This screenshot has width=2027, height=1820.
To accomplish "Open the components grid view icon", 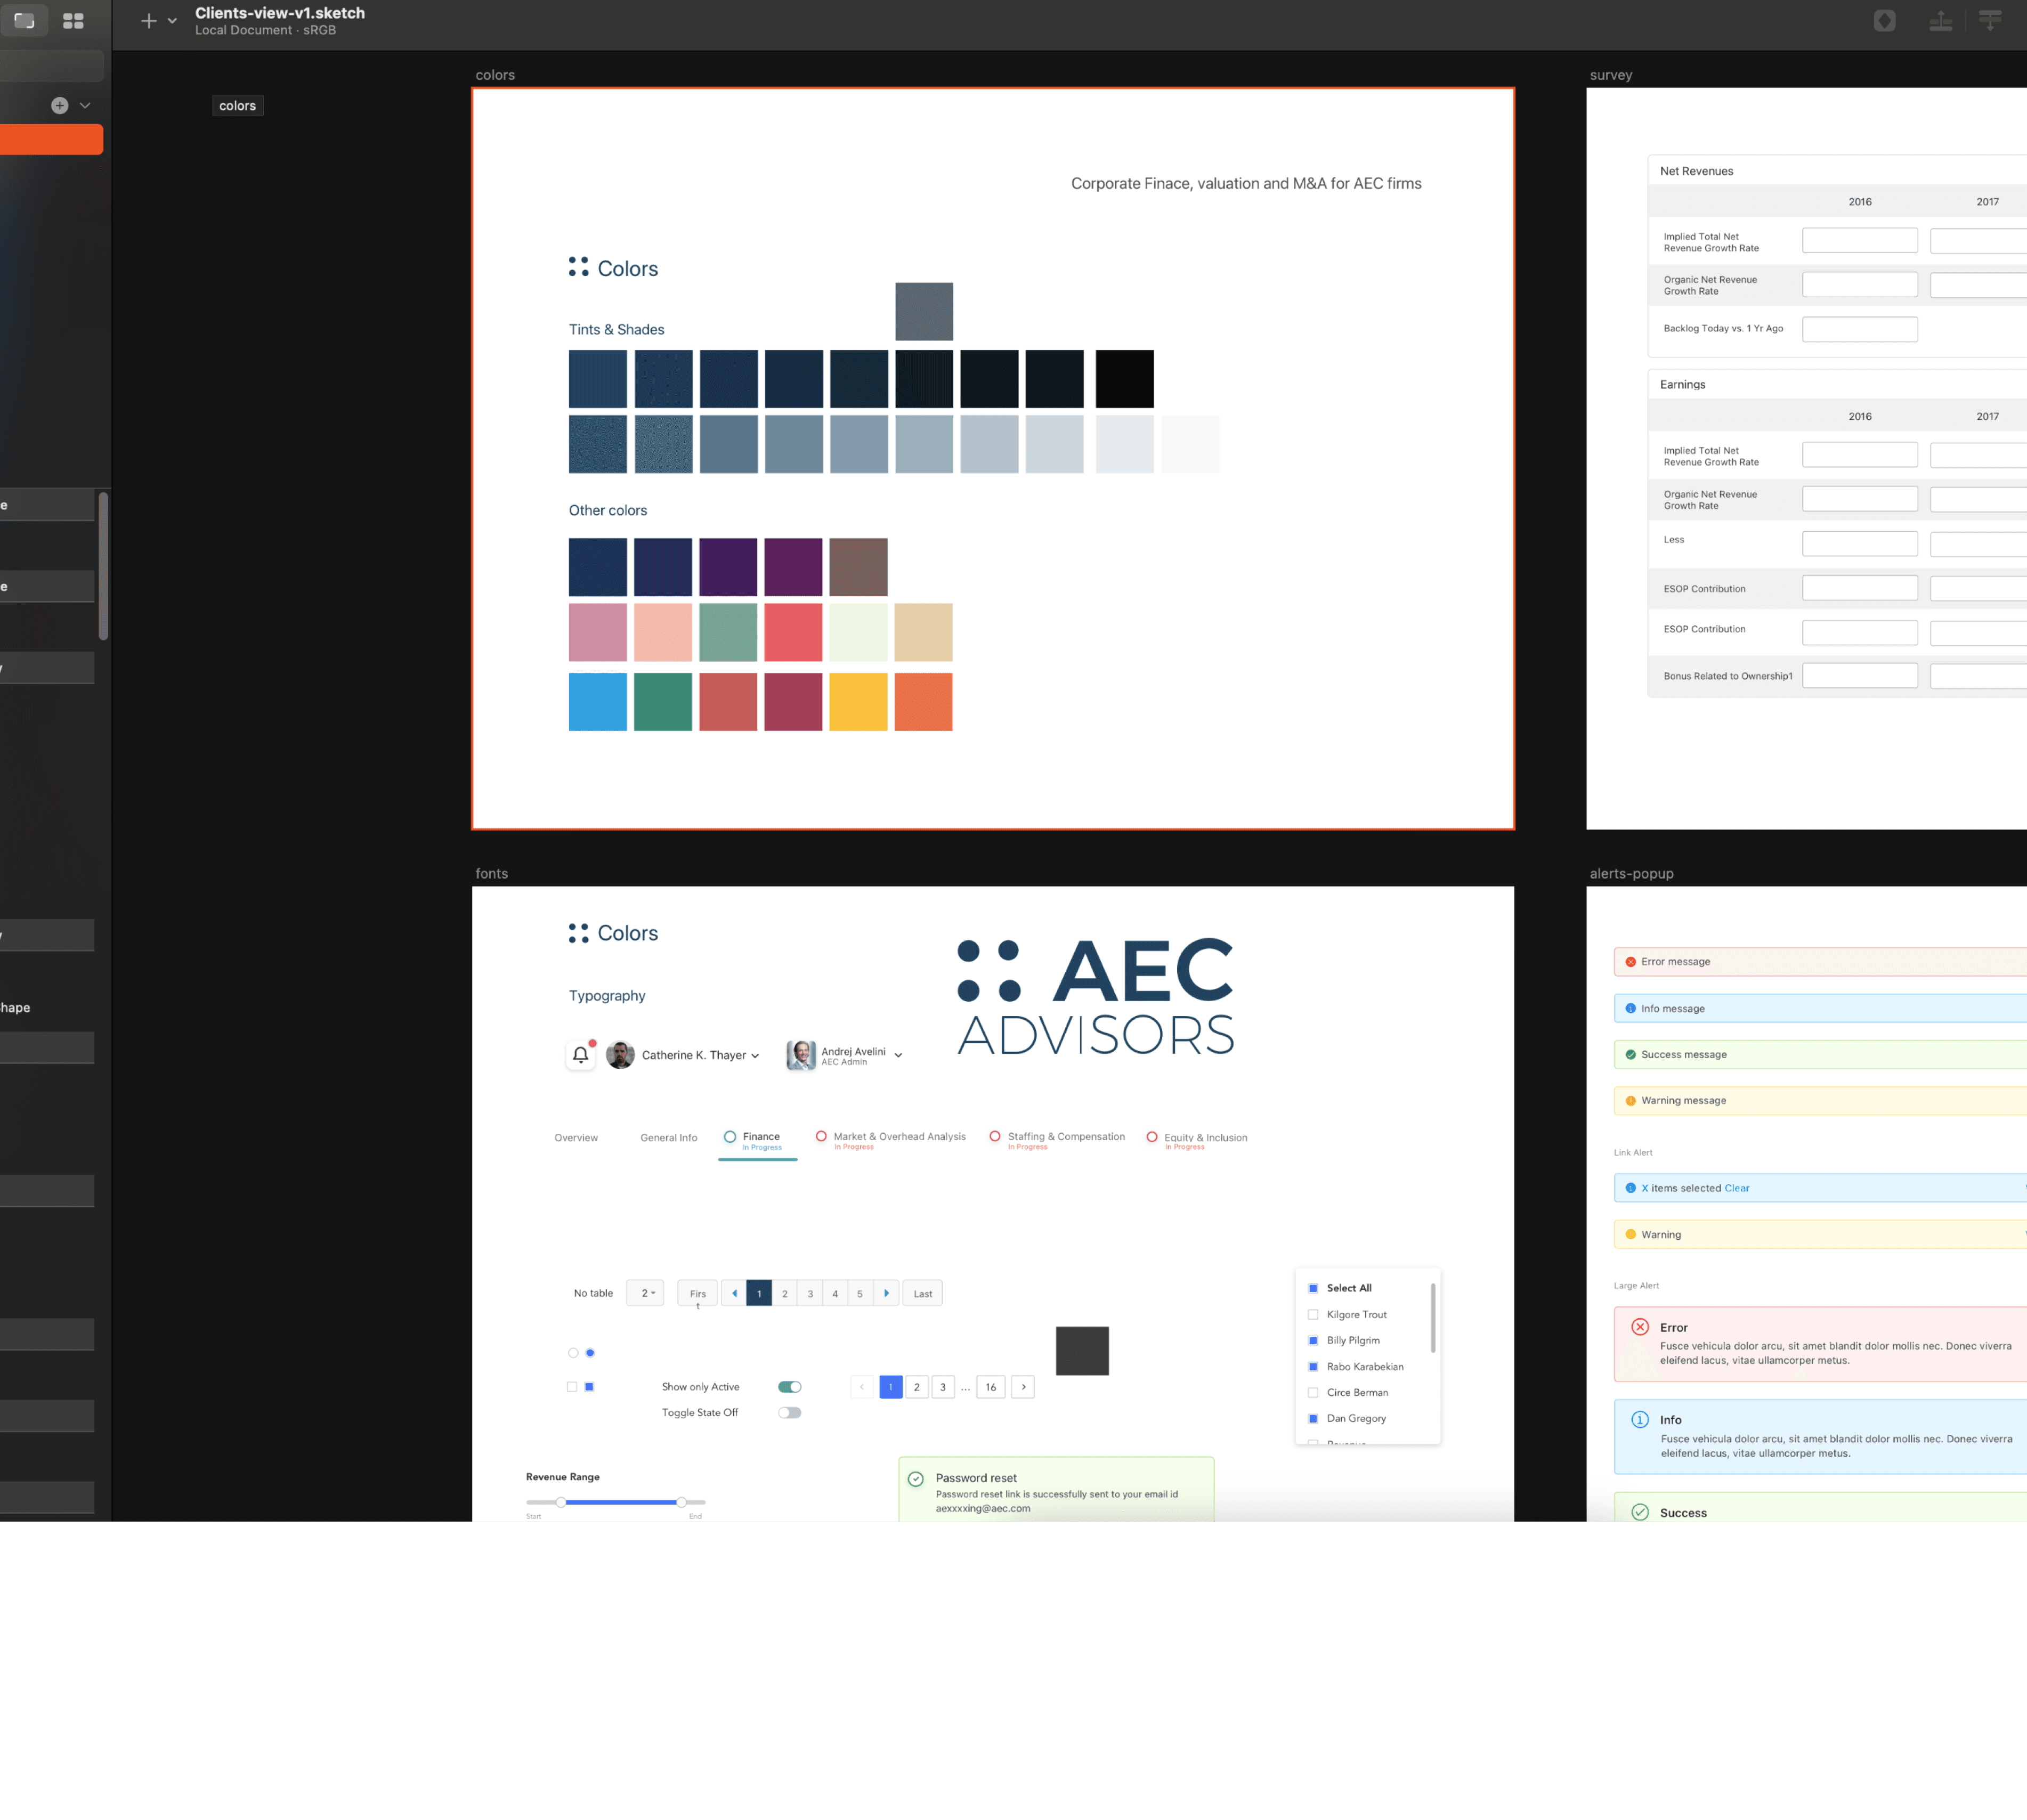I will [x=73, y=21].
